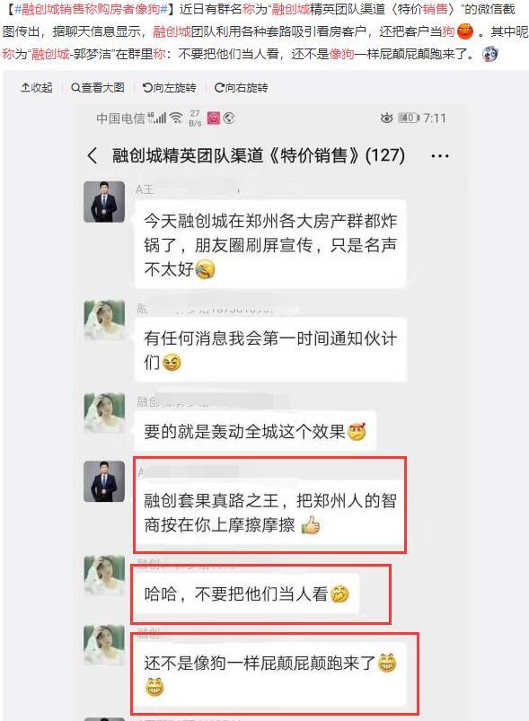529x721 pixels.
Task: Click the angry face emoji in post text
Action: (465, 31)
